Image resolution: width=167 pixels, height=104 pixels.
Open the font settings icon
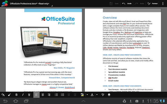pos(3,95)
